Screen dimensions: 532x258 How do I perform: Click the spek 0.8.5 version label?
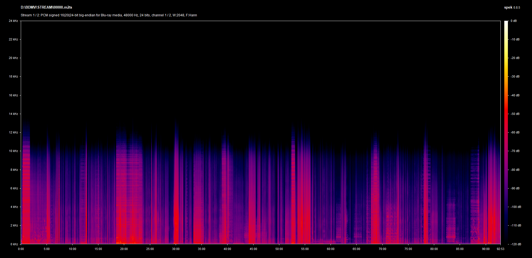pos(512,7)
